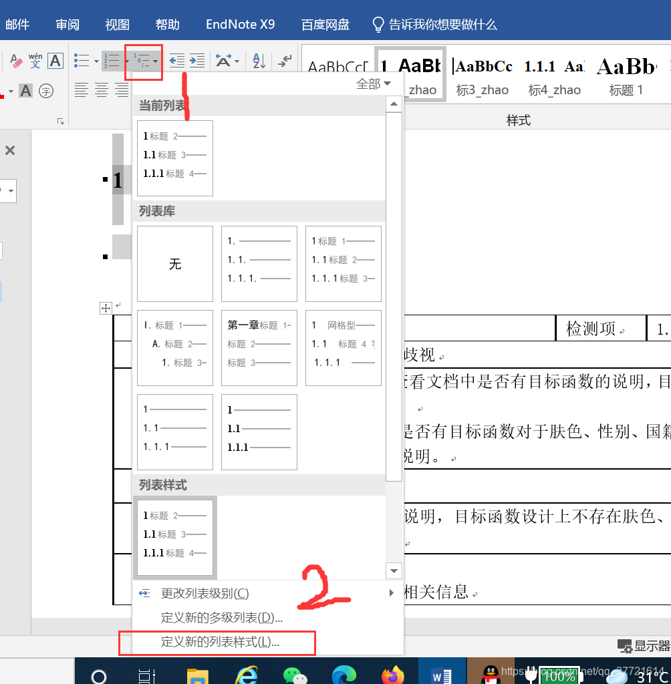671x684 pixels.
Task: Expand font color dropdown arrow
Action: pyautogui.click(x=11, y=91)
